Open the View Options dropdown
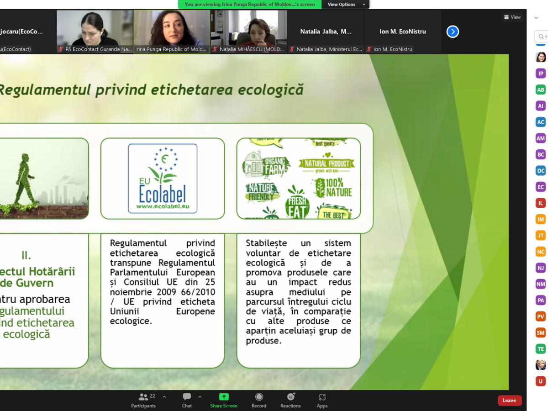 [346, 4]
